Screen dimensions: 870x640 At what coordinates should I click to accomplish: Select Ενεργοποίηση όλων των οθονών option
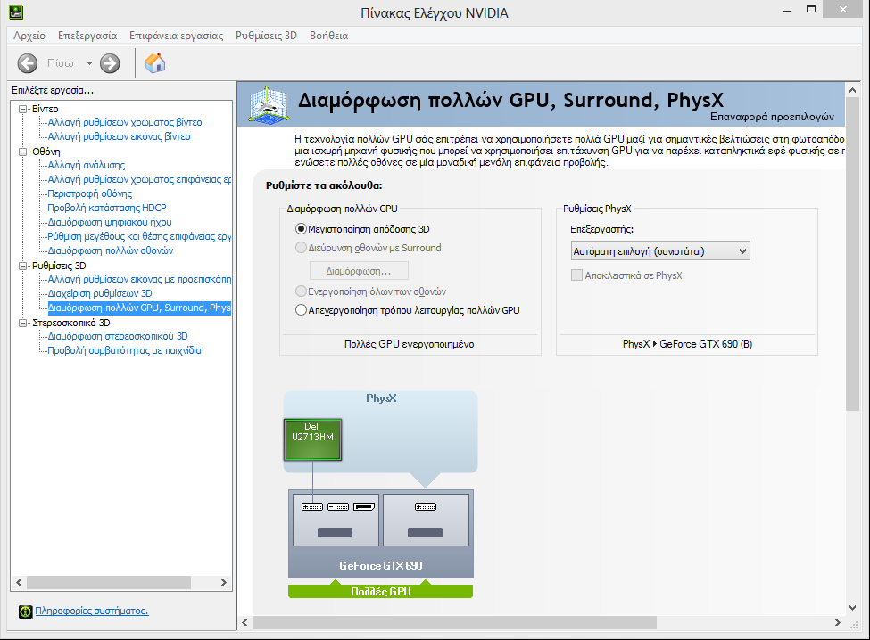302,291
